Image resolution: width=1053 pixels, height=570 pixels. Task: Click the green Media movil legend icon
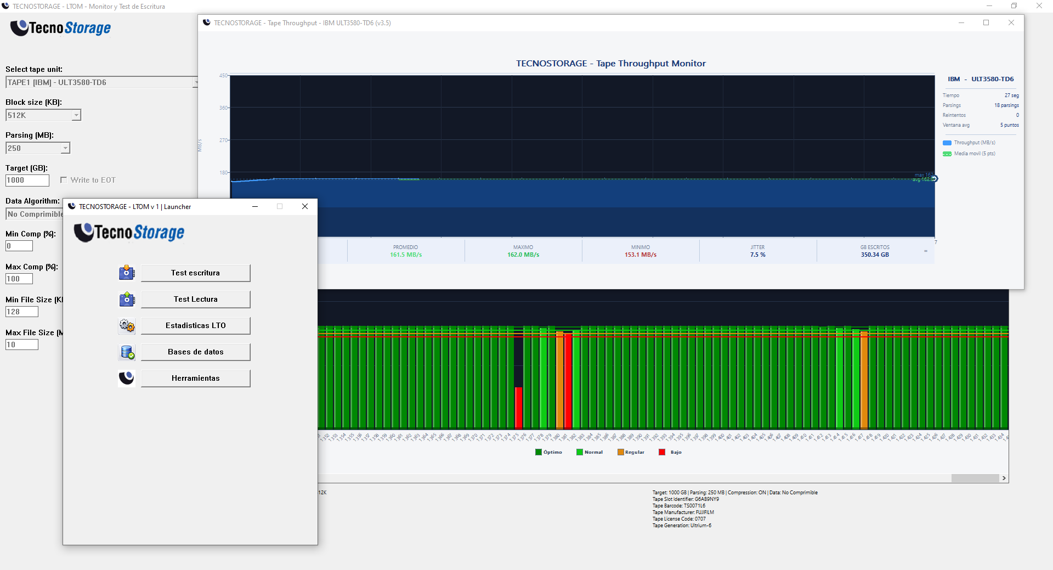(x=947, y=154)
